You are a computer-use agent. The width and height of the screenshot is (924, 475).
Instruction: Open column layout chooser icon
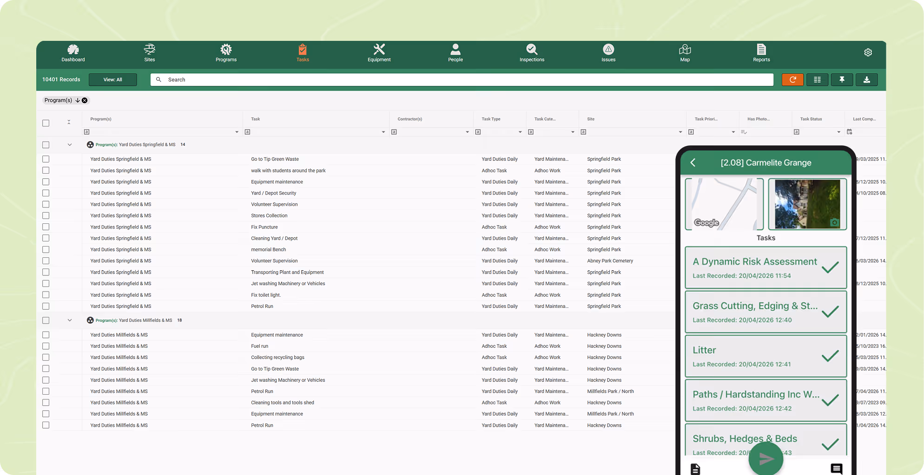click(817, 80)
